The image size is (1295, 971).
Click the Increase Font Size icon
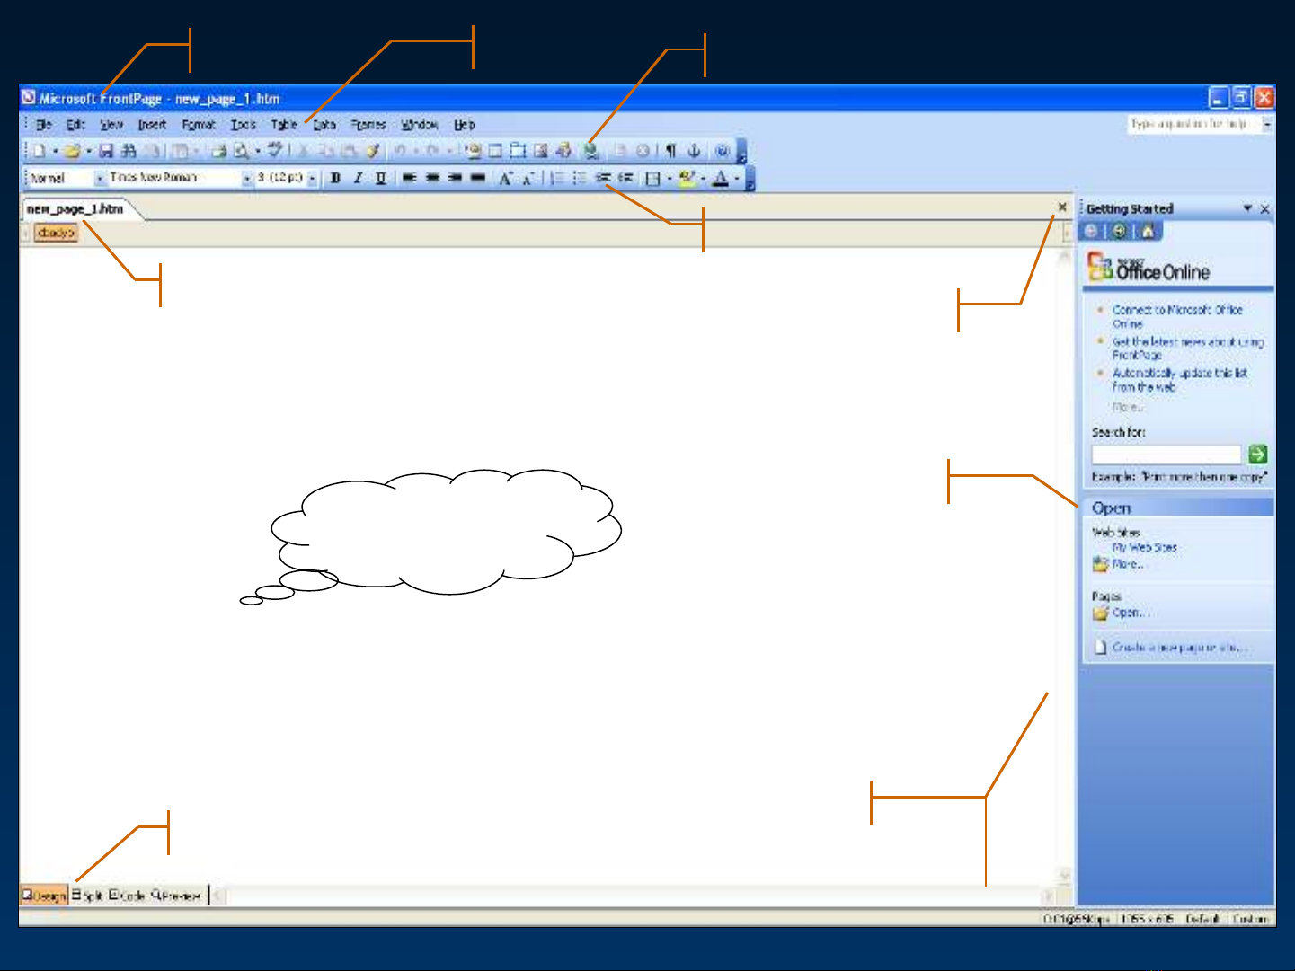[x=506, y=178]
